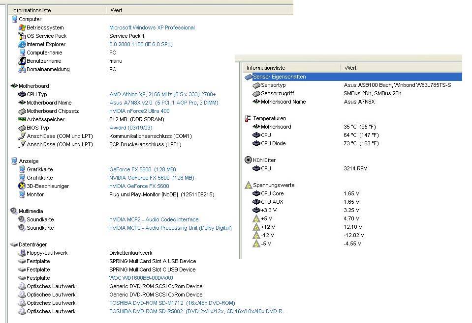
Task: Open the TOSHIBA DVD-ROM SD-R5002 link
Action: click(x=198, y=312)
